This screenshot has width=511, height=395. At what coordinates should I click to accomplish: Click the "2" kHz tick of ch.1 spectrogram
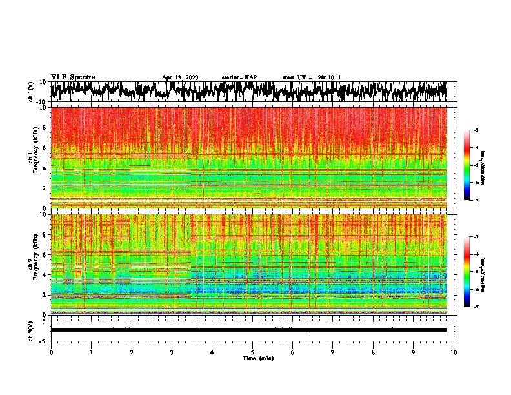click(x=45, y=188)
